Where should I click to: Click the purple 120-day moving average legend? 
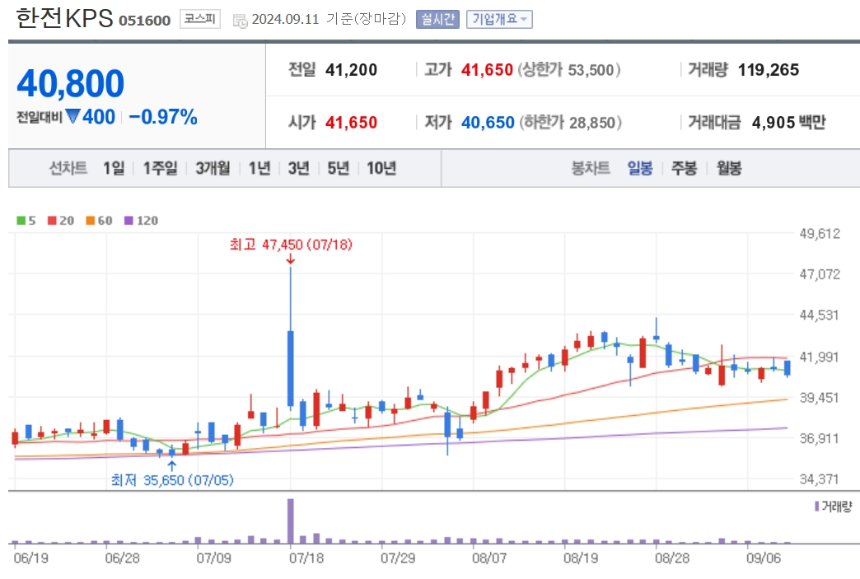coord(141,221)
